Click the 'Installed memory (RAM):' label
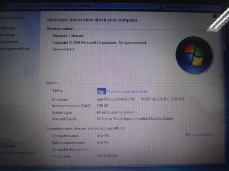 click(x=72, y=106)
